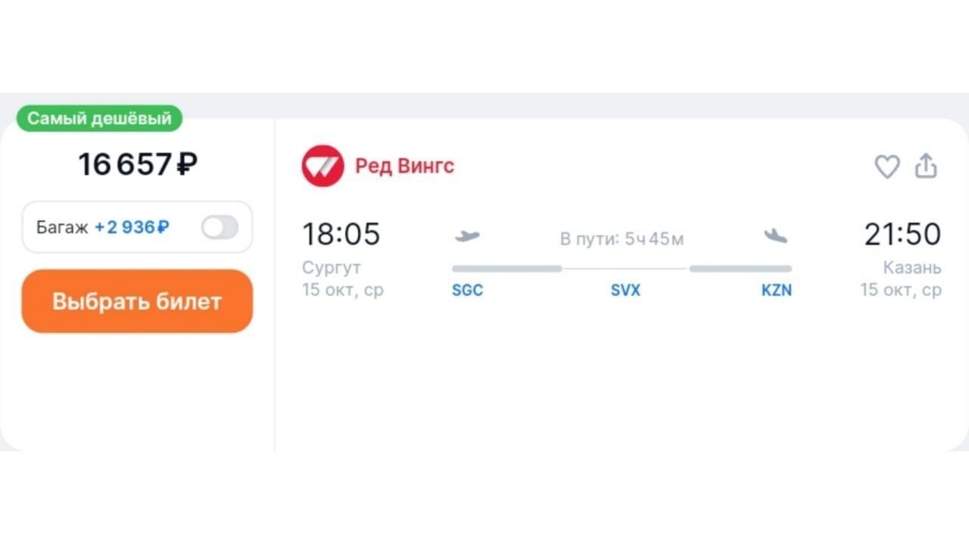The height and width of the screenshot is (544, 969).
Task: Click the KZN airport code
Action: tap(776, 291)
